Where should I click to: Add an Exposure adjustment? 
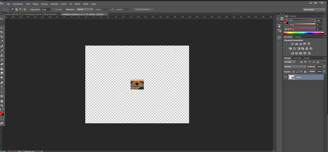pos(305,44)
